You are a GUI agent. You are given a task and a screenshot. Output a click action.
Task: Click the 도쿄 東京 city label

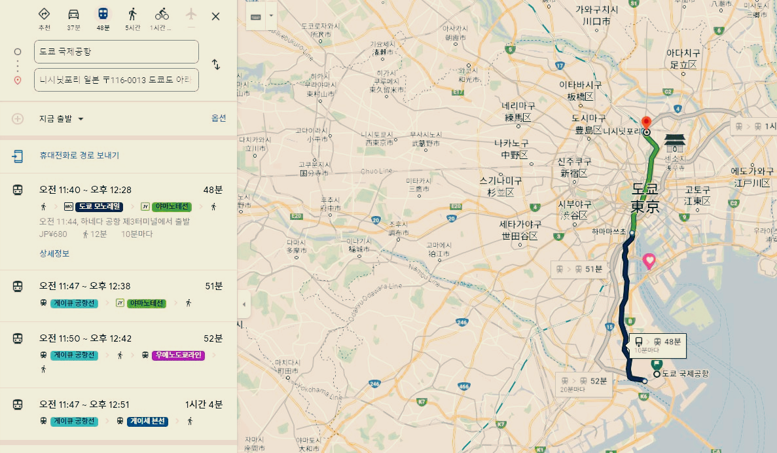pyautogui.click(x=645, y=198)
